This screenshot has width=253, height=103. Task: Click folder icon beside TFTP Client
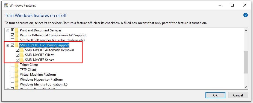(17, 70)
